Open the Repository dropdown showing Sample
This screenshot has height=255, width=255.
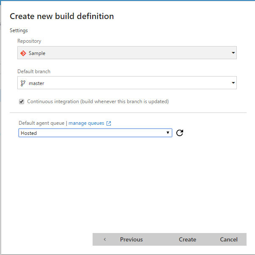tap(127, 53)
